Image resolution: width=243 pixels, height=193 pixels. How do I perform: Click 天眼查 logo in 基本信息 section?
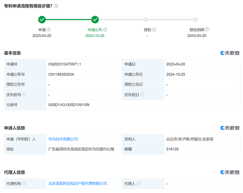tap(230, 53)
